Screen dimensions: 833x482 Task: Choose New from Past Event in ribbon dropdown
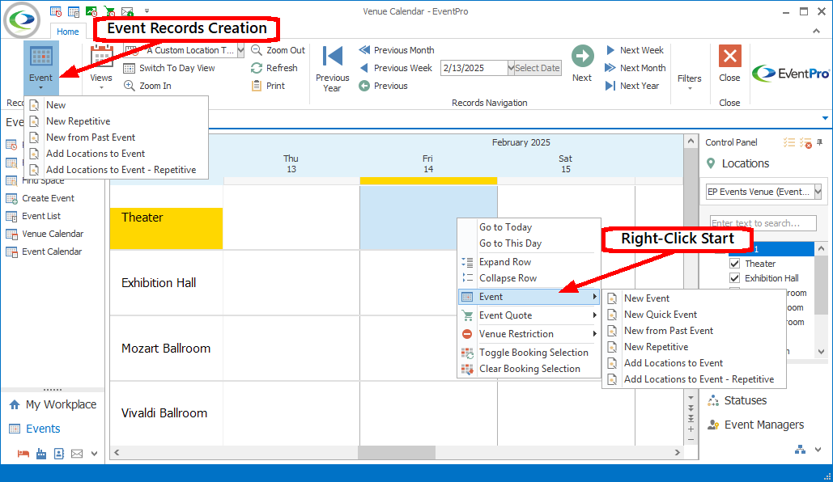[x=116, y=137]
